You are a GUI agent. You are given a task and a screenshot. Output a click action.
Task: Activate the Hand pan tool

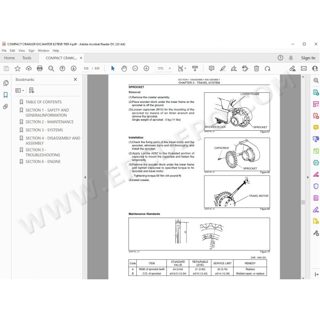[x=124, y=69]
